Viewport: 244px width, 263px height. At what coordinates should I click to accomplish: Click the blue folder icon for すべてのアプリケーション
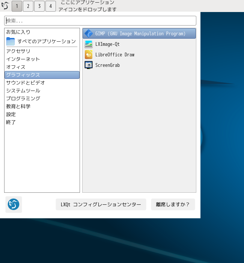pos(11,41)
